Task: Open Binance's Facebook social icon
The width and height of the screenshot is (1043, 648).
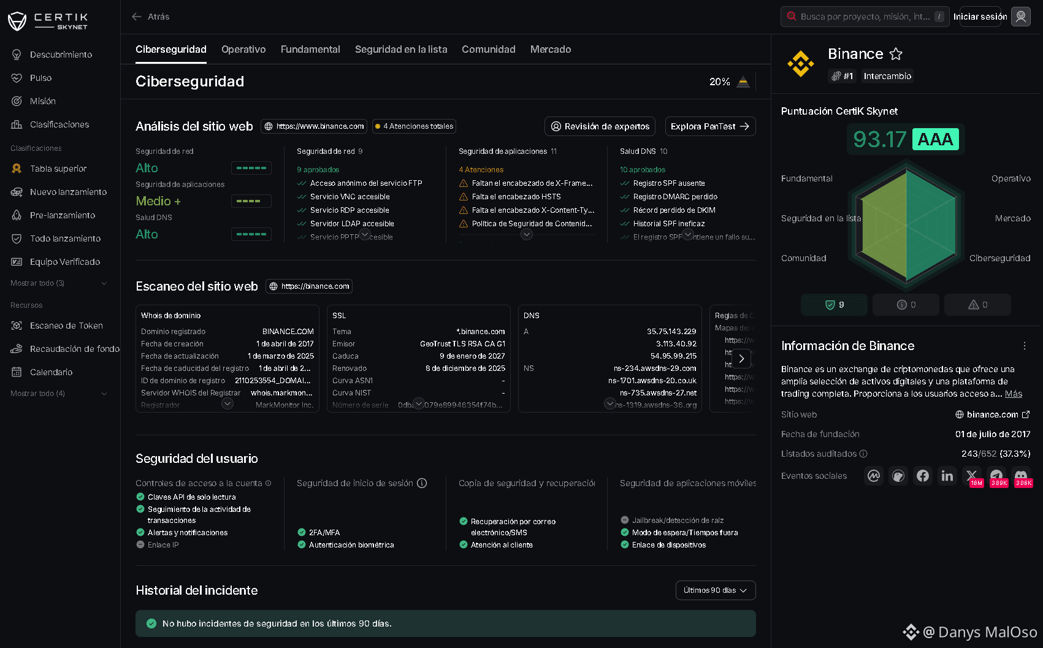Action: (x=923, y=476)
